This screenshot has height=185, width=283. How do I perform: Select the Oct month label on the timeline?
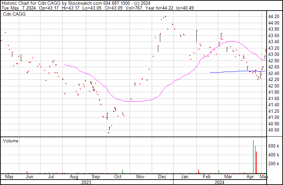tap(118, 177)
